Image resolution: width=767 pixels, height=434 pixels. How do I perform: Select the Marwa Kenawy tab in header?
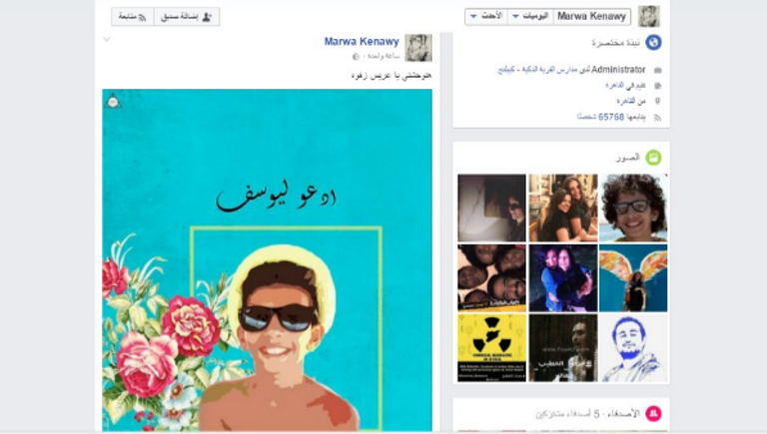click(x=591, y=17)
